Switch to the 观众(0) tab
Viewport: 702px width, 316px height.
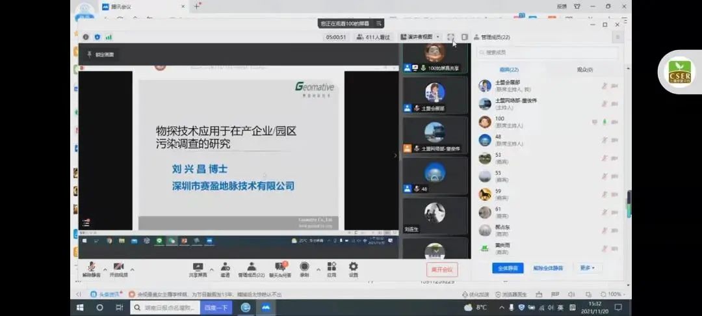[x=585, y=70]
